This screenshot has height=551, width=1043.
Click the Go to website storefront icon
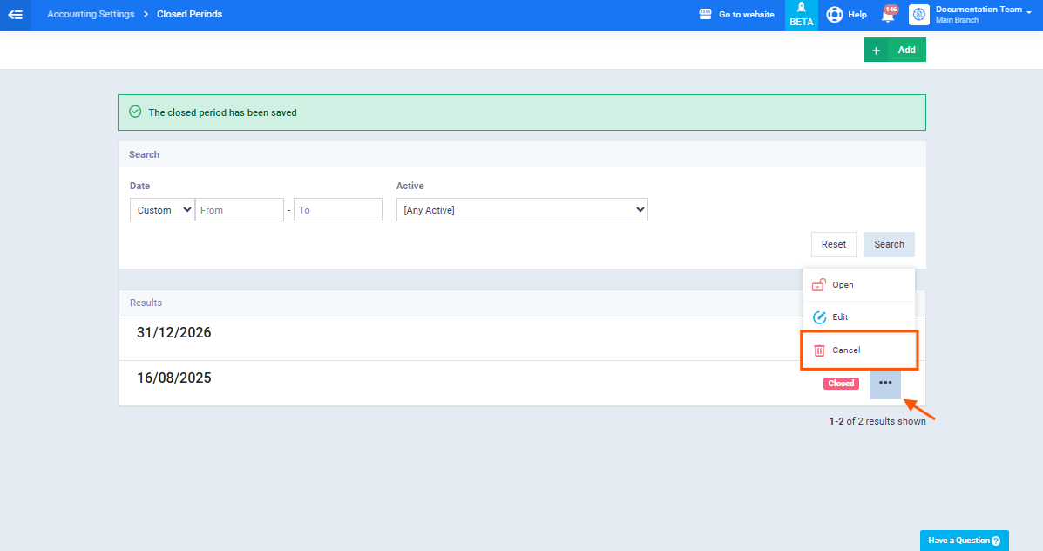[x=705, y=14]
